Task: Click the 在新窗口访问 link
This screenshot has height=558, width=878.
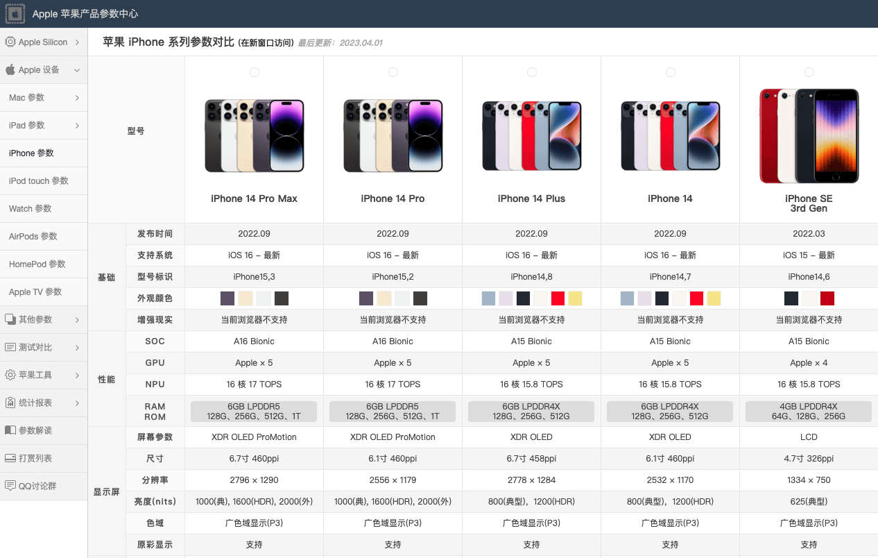Action: (266, 43)
